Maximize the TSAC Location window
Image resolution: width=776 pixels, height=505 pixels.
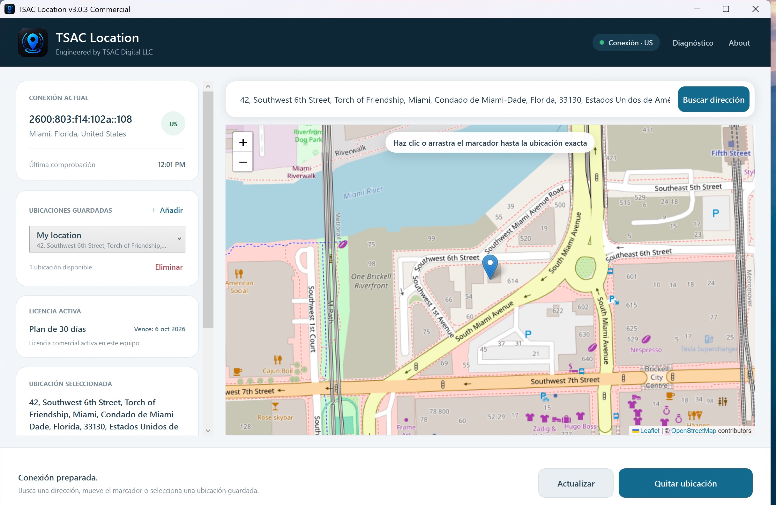[x=726, y=9]
